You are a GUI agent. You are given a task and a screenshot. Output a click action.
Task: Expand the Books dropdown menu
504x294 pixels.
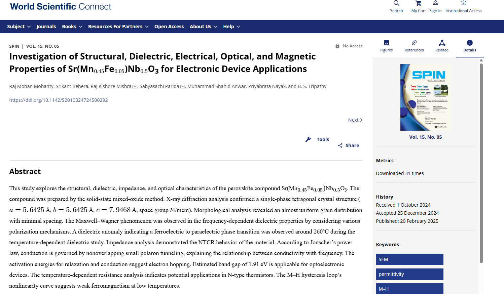(x=72, y=27)
